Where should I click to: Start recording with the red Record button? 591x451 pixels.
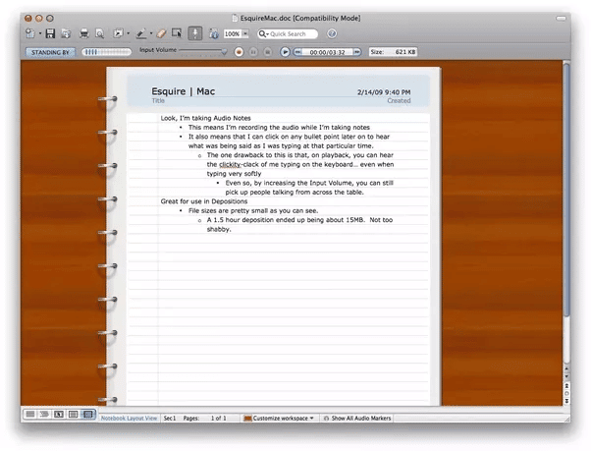(239, 52)
